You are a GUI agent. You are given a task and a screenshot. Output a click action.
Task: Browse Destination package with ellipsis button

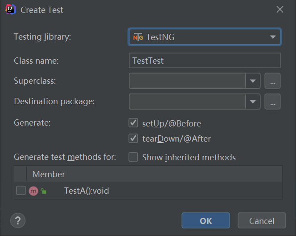[x=272, y=102]
